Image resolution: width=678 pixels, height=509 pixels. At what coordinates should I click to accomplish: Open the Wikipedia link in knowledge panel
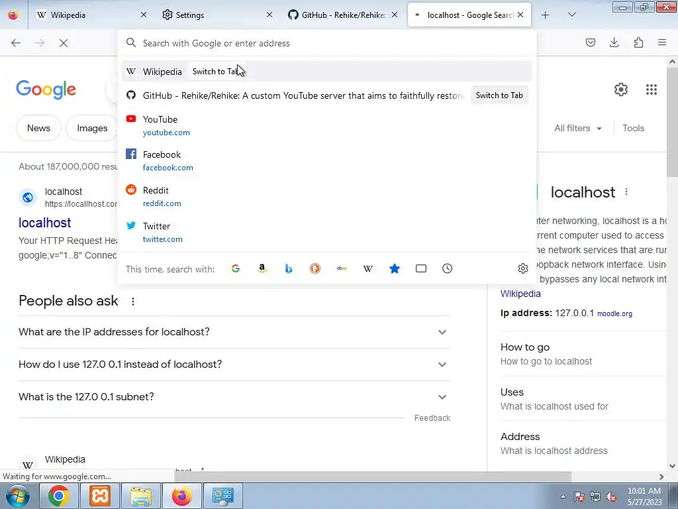coord(520,294)
